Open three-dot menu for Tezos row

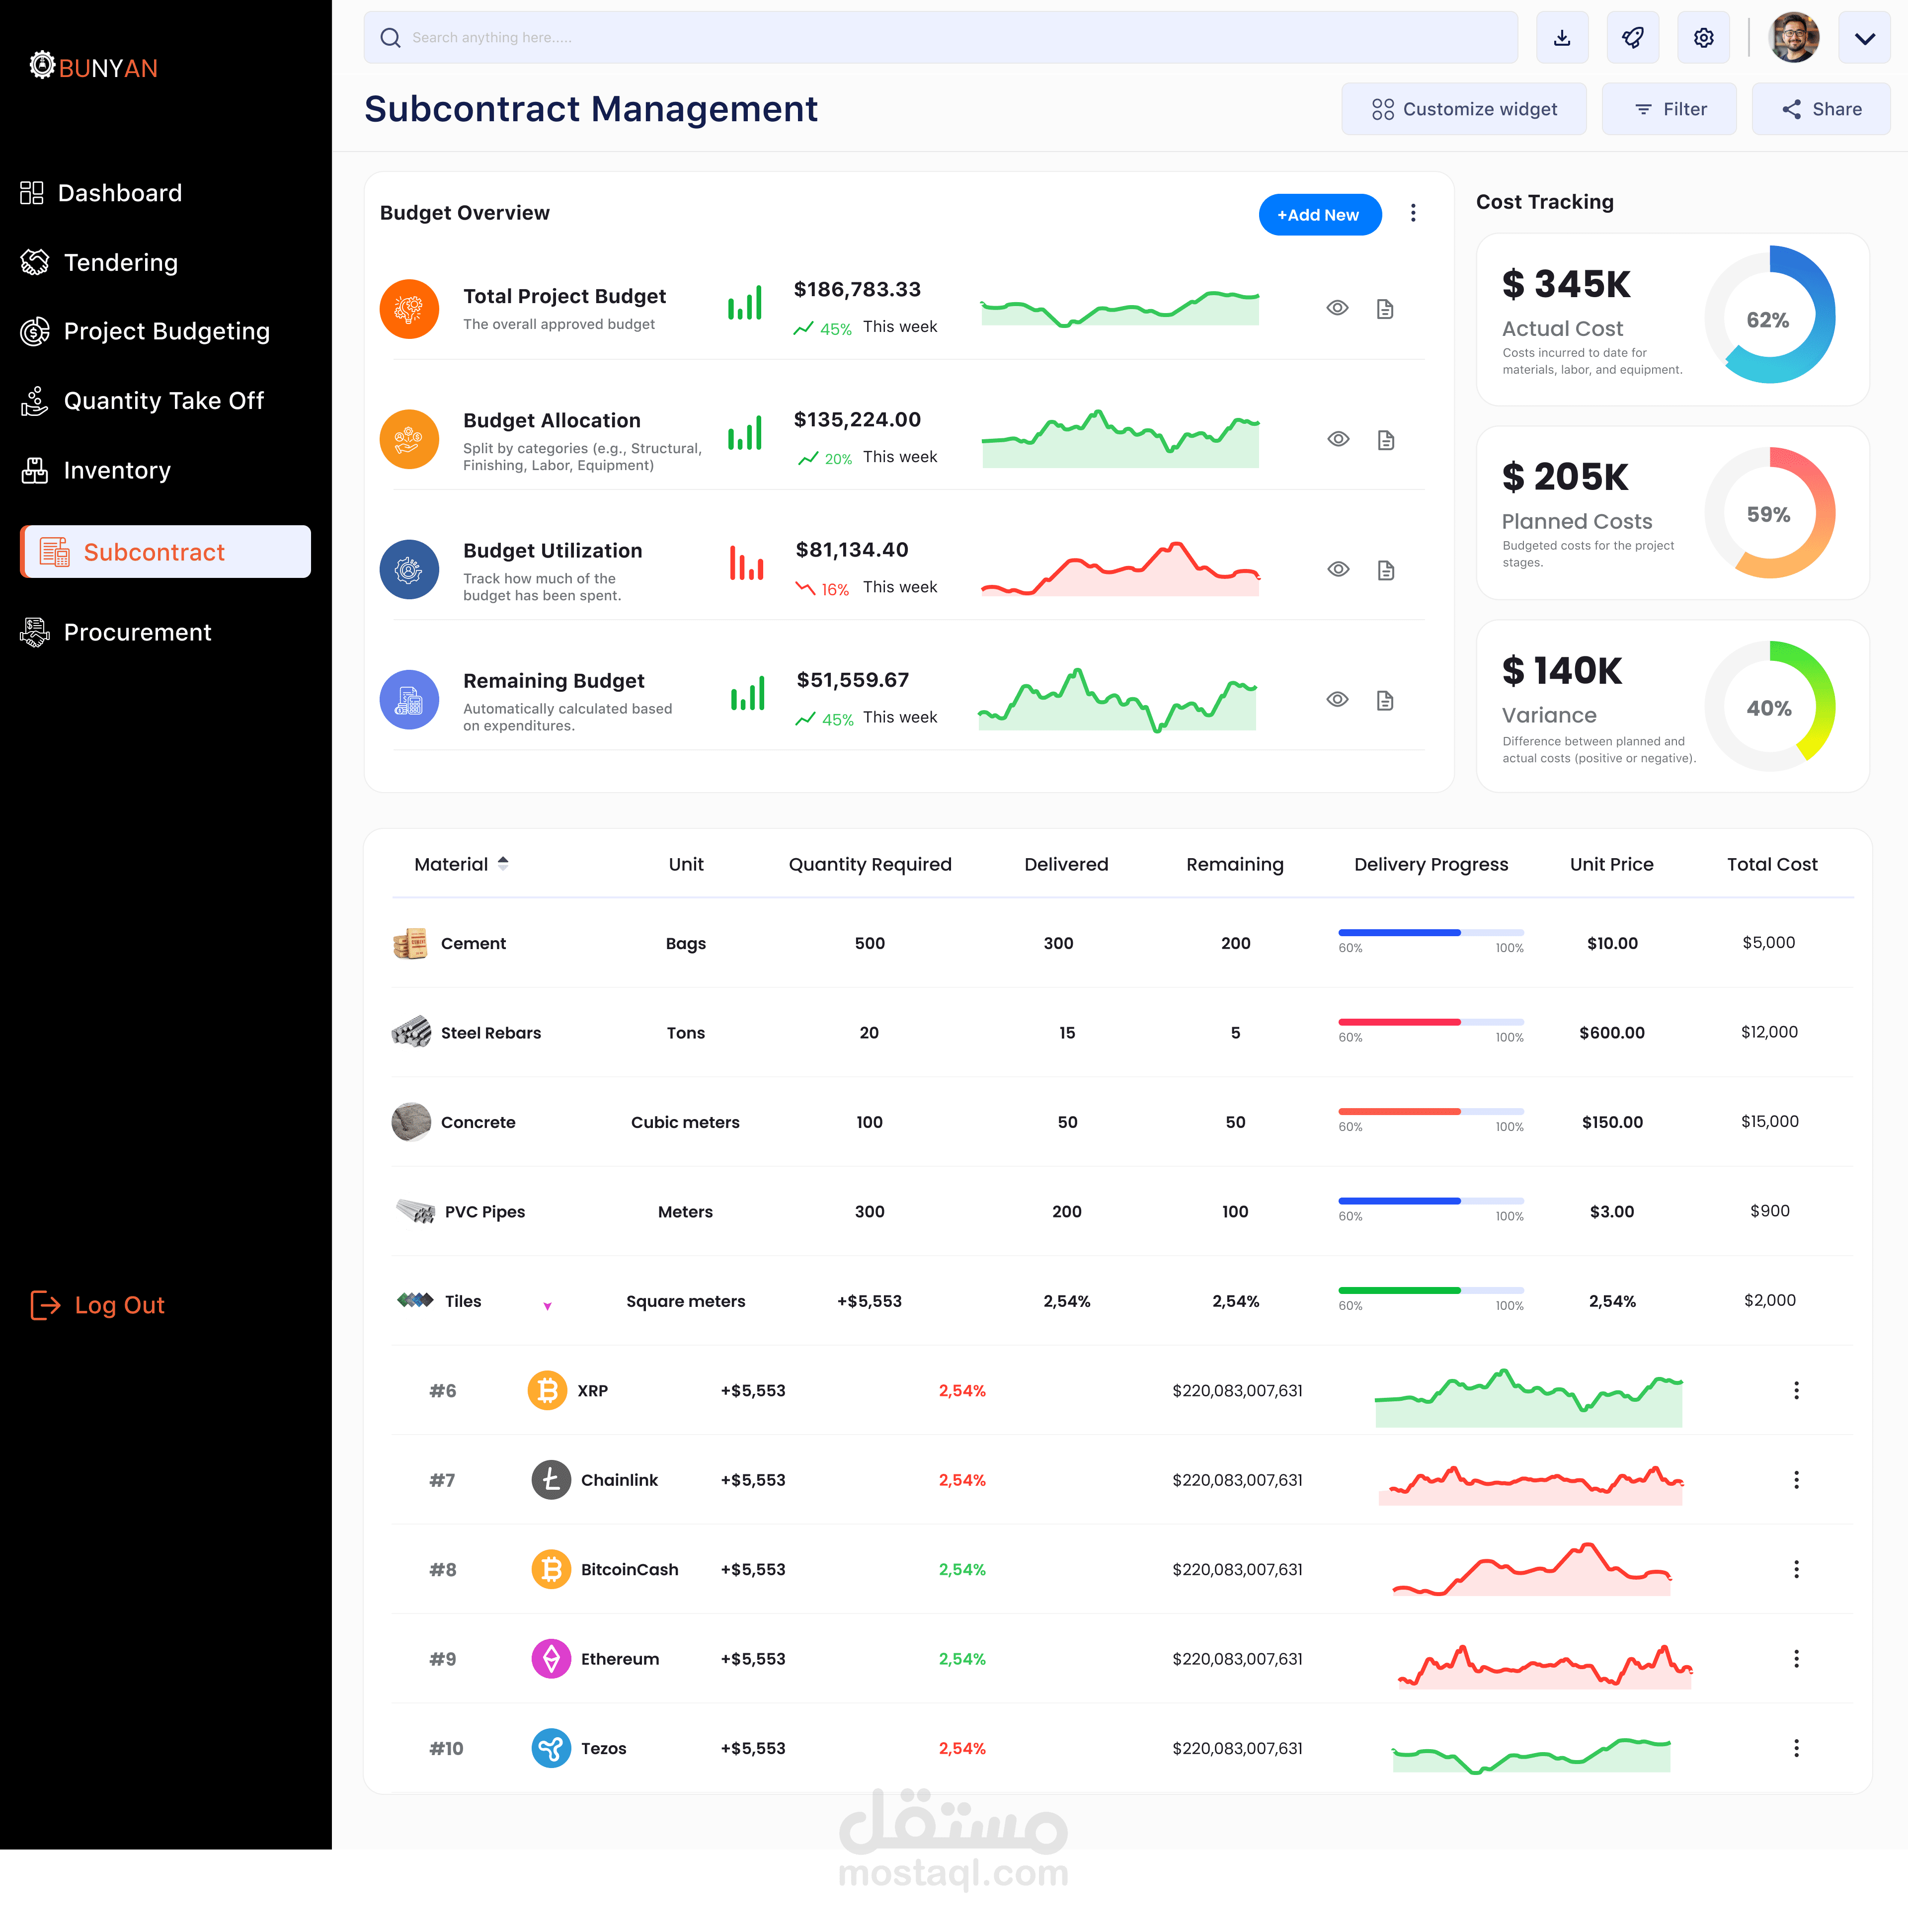coord(1796,1748)
